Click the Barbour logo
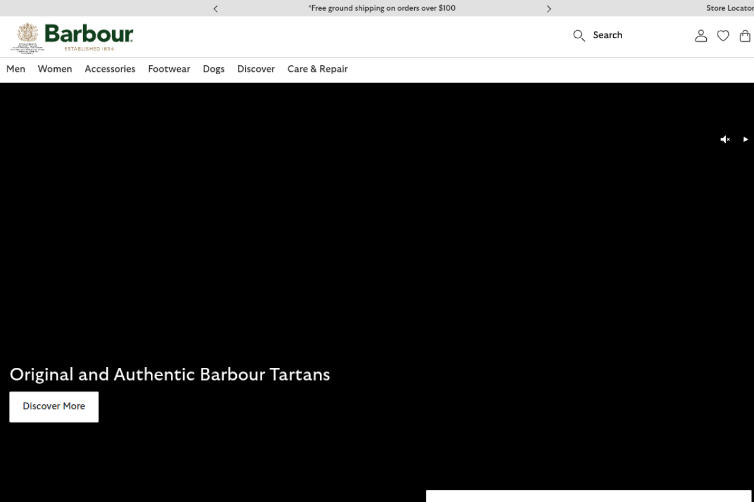754x502 pixels. coord(75,37)
